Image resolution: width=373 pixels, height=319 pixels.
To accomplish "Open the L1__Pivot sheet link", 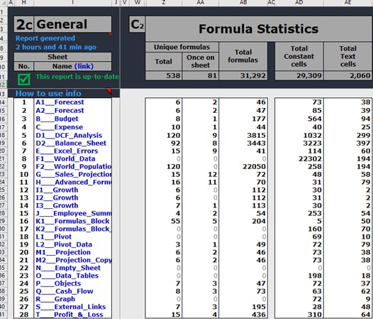I will [x=53, y=237].
